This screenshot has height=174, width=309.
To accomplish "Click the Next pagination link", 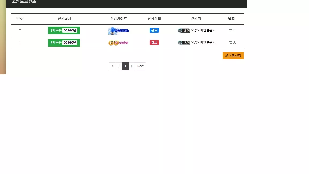I will (140, 66).
